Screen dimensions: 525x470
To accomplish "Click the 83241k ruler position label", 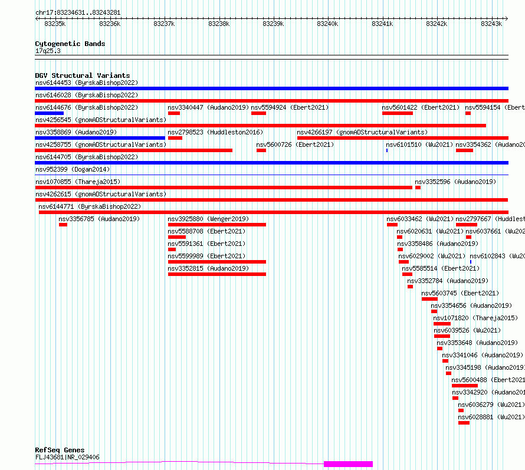I will 382,24.
